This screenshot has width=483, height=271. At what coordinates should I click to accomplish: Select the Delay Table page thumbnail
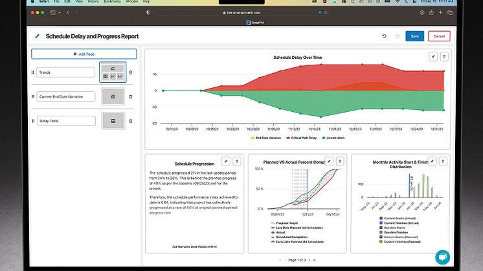click(113, 120)
